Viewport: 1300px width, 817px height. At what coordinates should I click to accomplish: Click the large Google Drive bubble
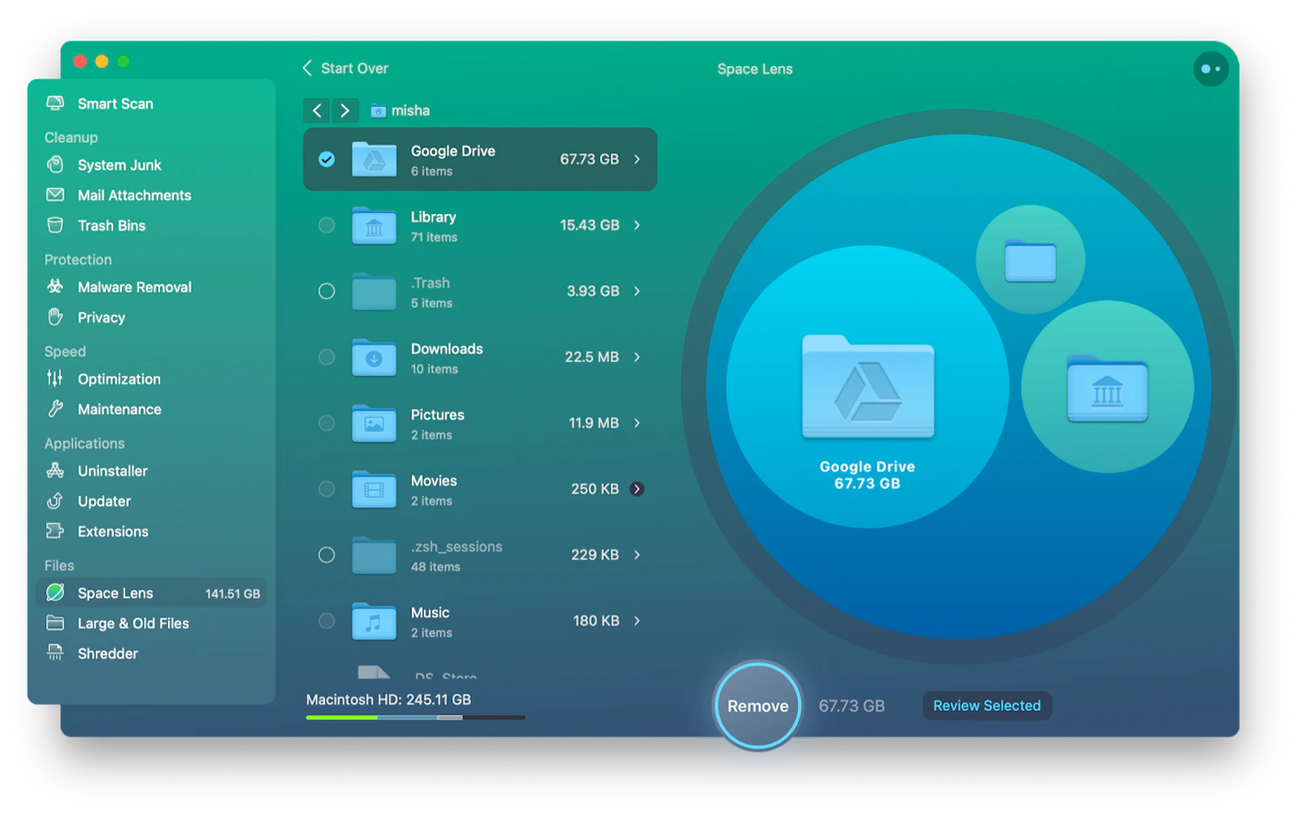point(868,386)
